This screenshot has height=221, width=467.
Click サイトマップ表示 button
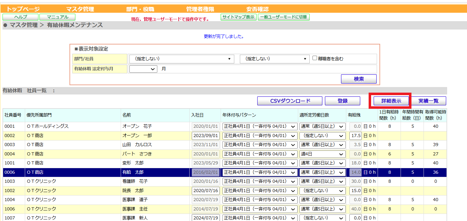pyautogui.click(x=239, y=17)
